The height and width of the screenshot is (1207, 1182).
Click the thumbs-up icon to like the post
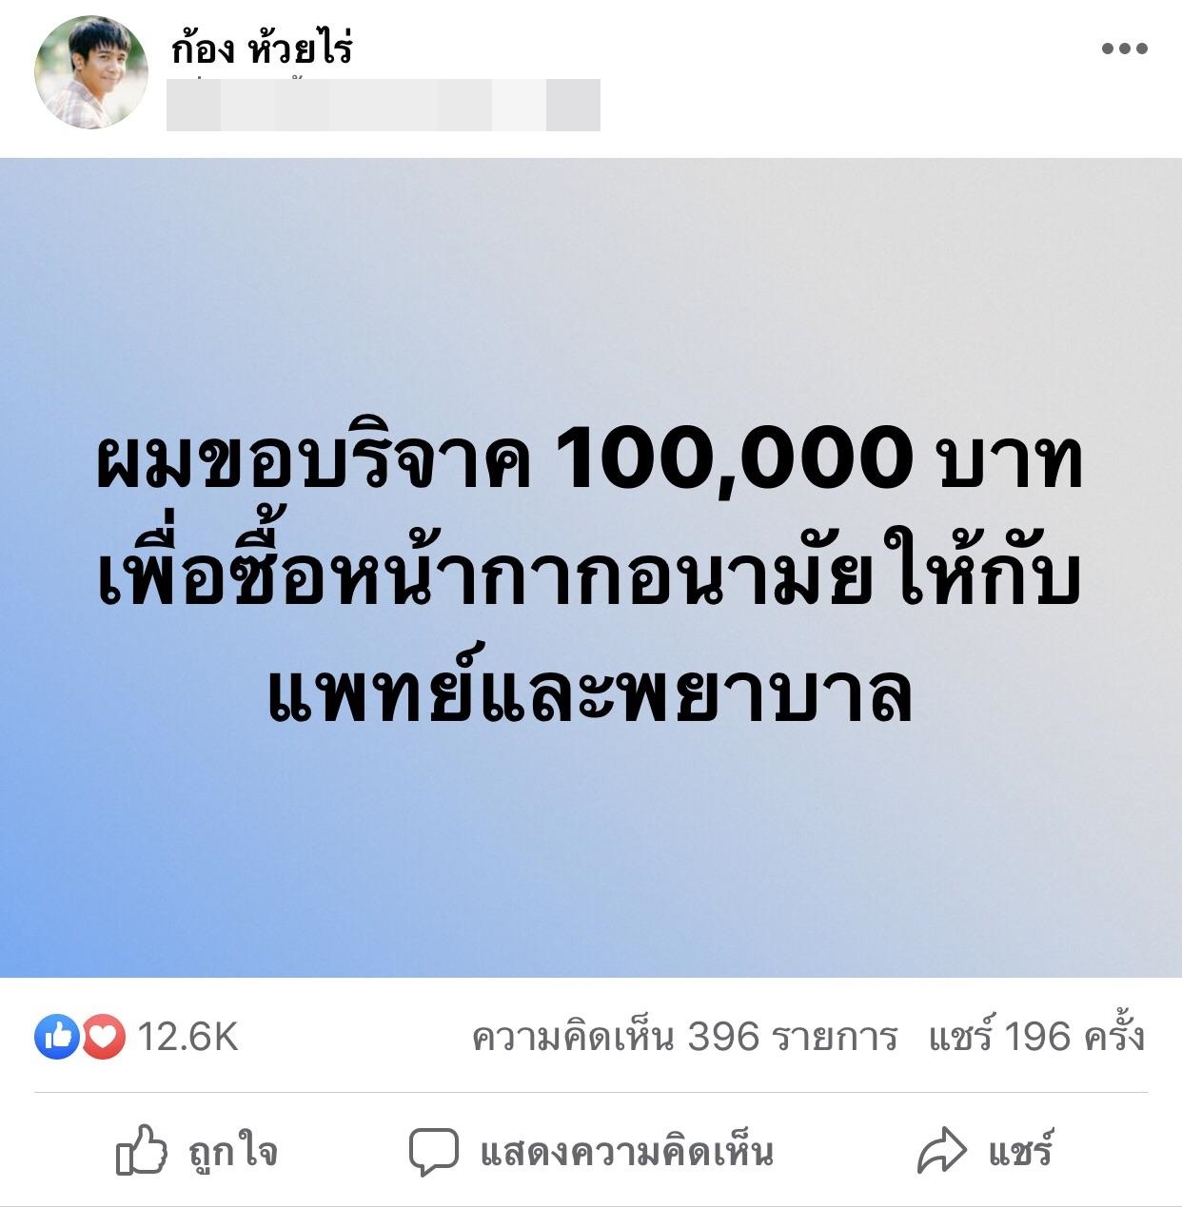(142, 1151)
